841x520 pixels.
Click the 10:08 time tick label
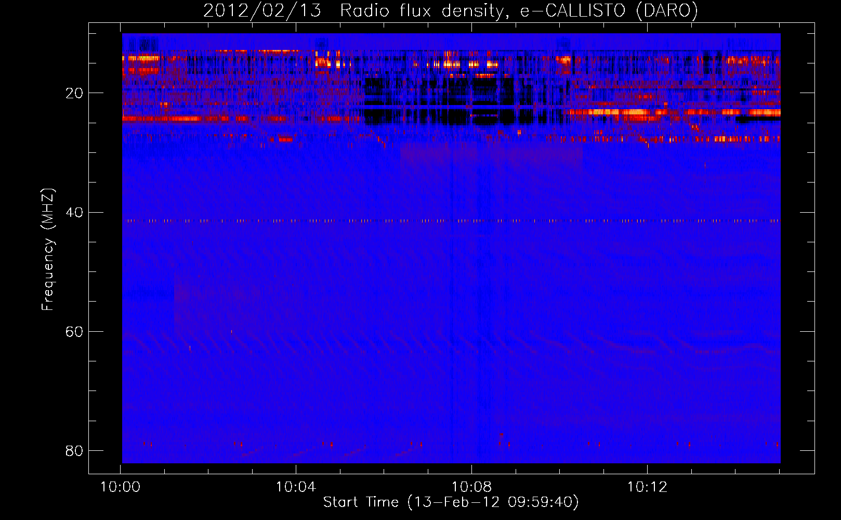471,487
